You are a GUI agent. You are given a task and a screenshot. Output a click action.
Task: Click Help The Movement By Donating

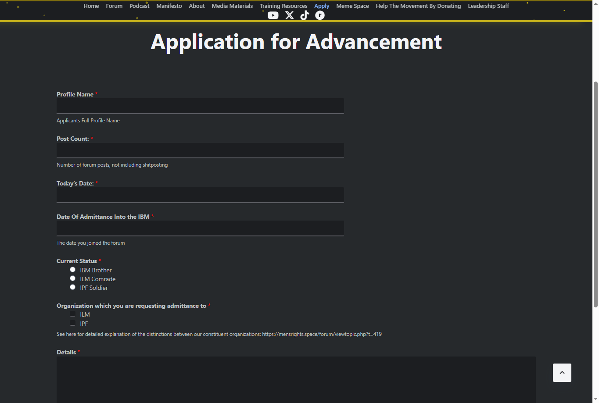coord(418,6)
